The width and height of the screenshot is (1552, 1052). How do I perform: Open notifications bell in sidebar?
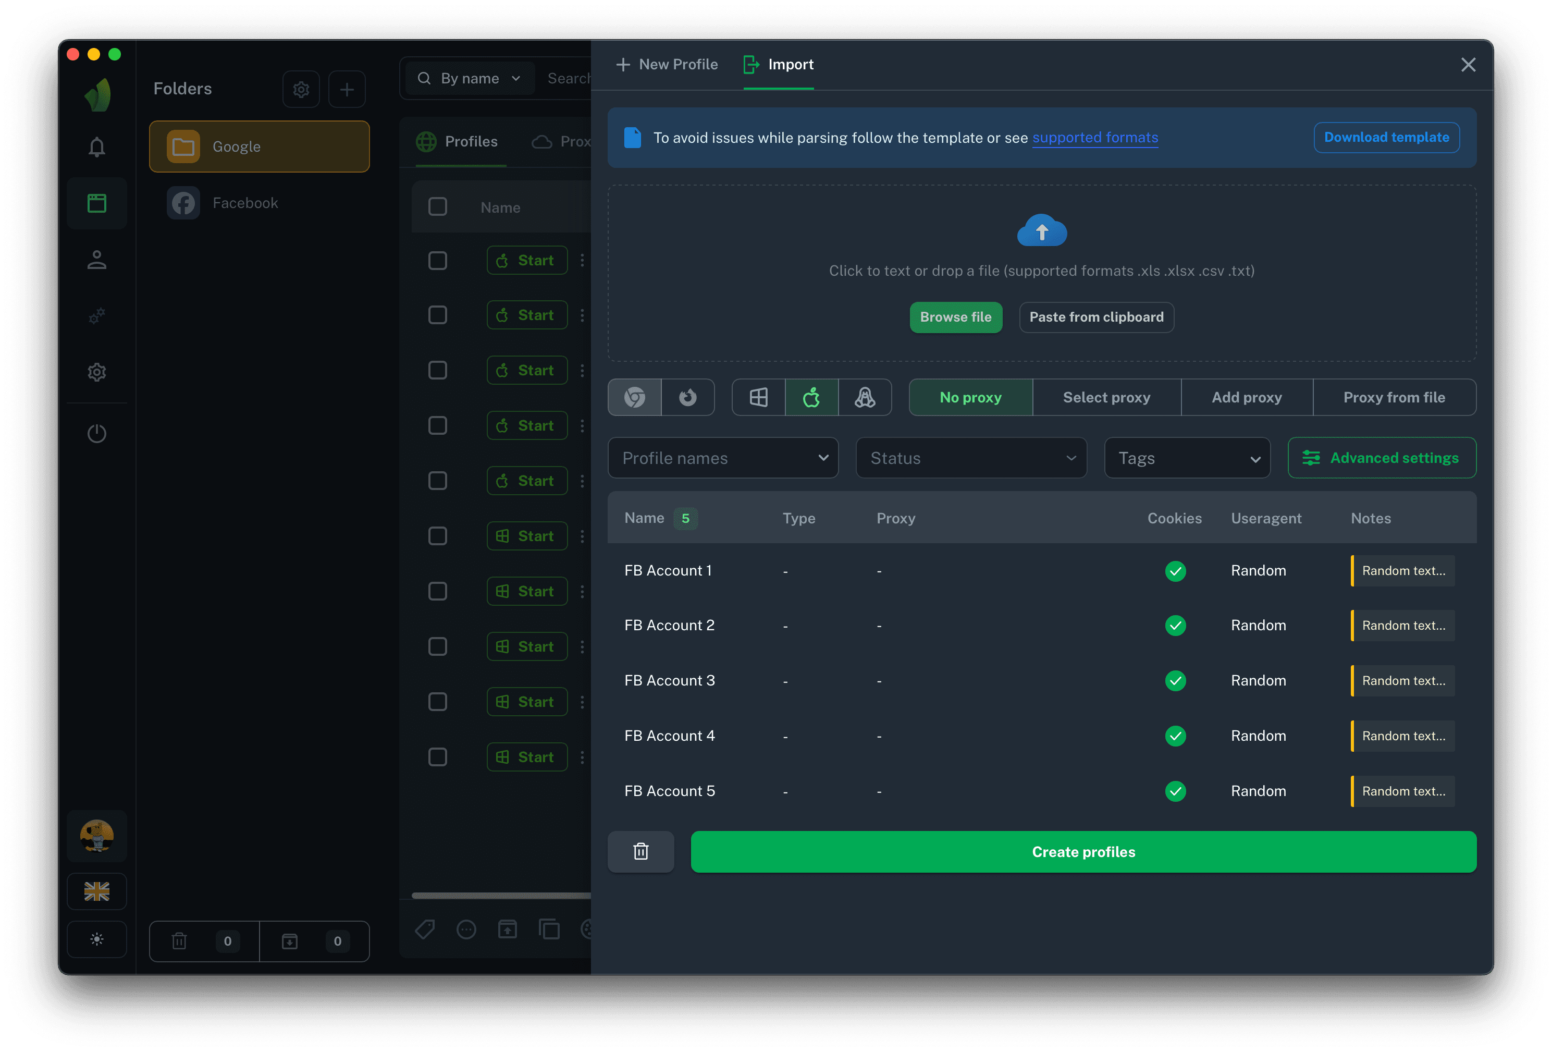click(97, 147)
